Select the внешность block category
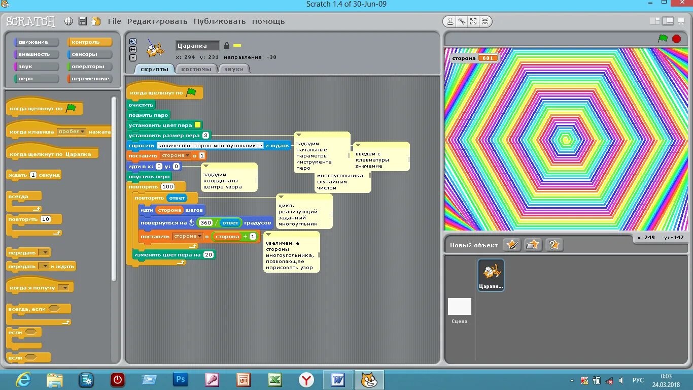The height and width of the screenshot is (390, 693). (x=37, y=54)
